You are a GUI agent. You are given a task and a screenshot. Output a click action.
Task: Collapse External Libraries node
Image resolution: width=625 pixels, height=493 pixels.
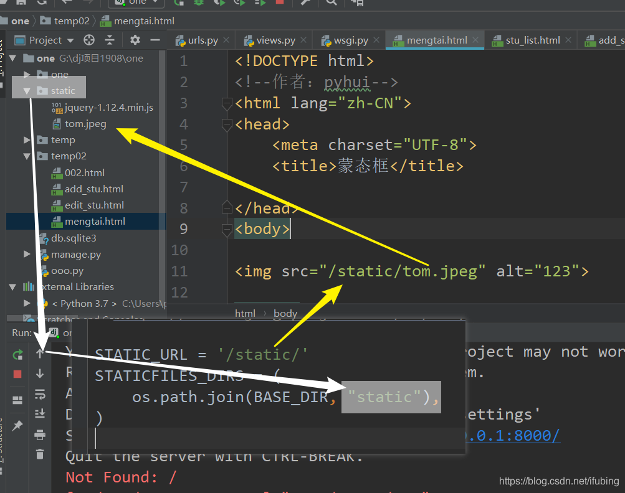(x=12, y=287)
